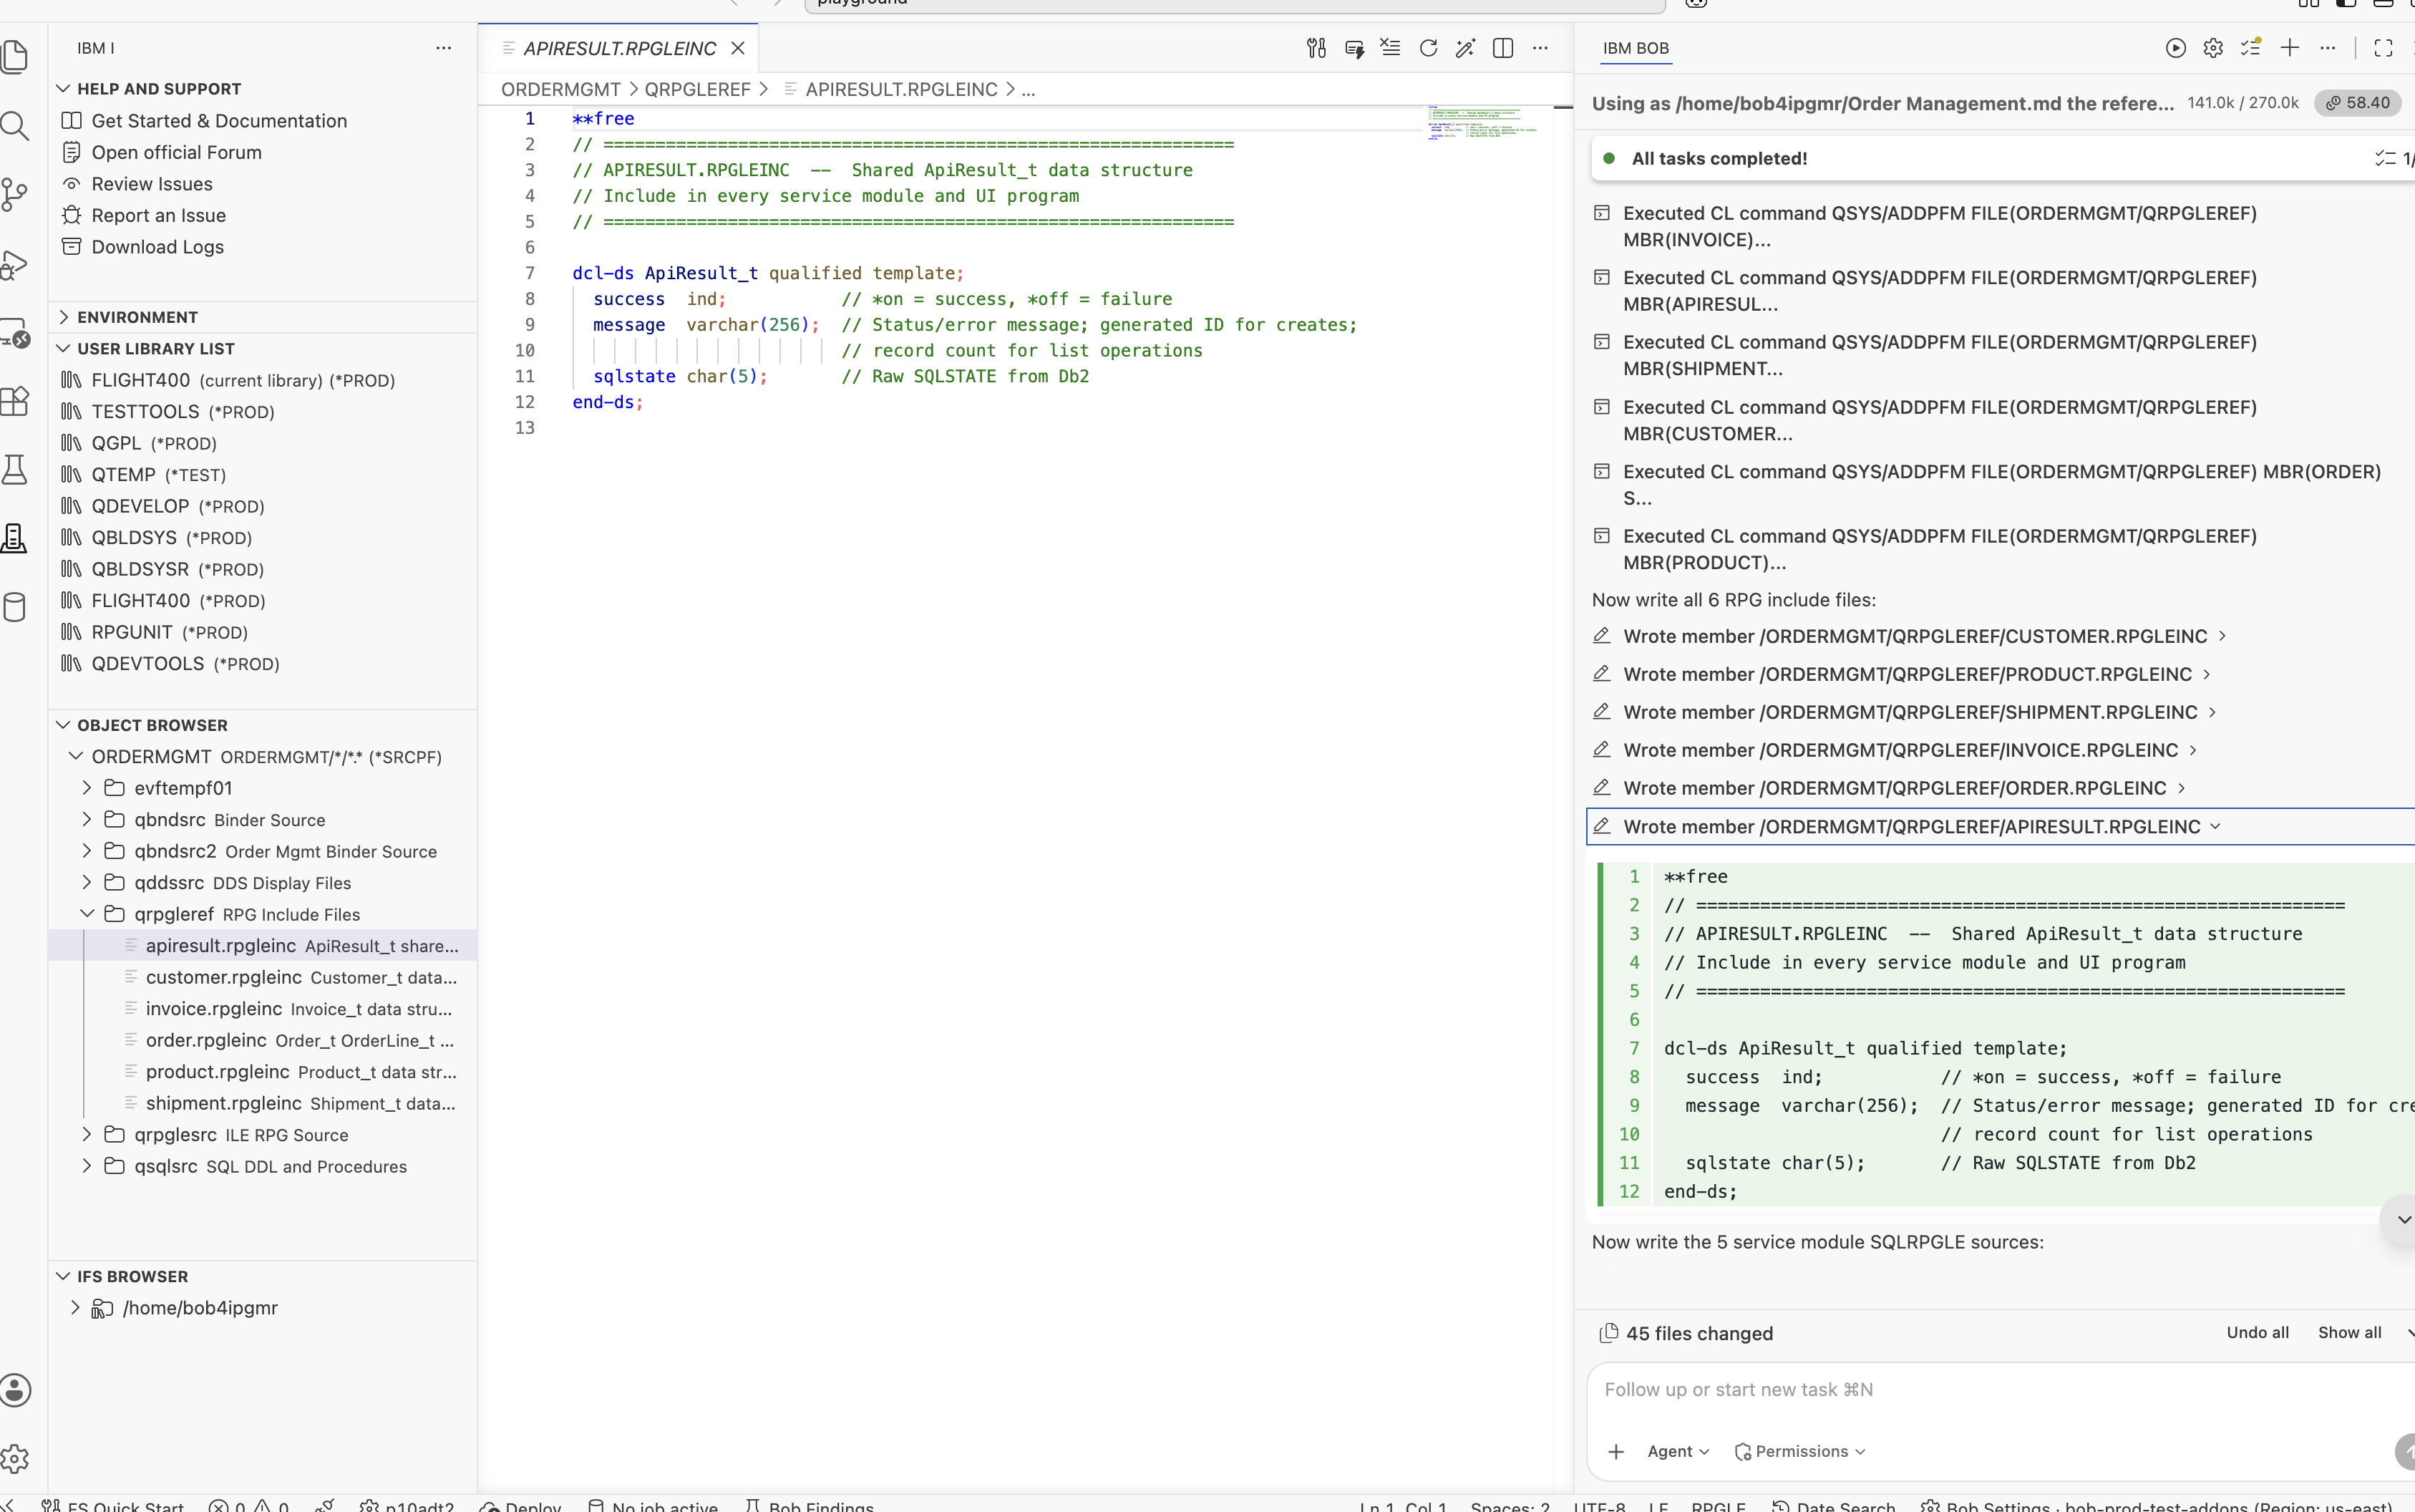
Task: Open the IBM i view icon
Action: coord(14,538)
